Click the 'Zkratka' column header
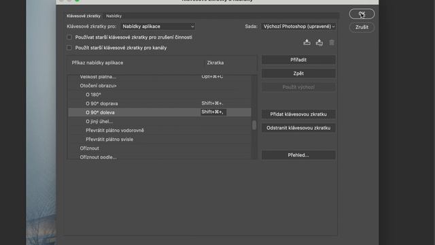 click(215, 63)
